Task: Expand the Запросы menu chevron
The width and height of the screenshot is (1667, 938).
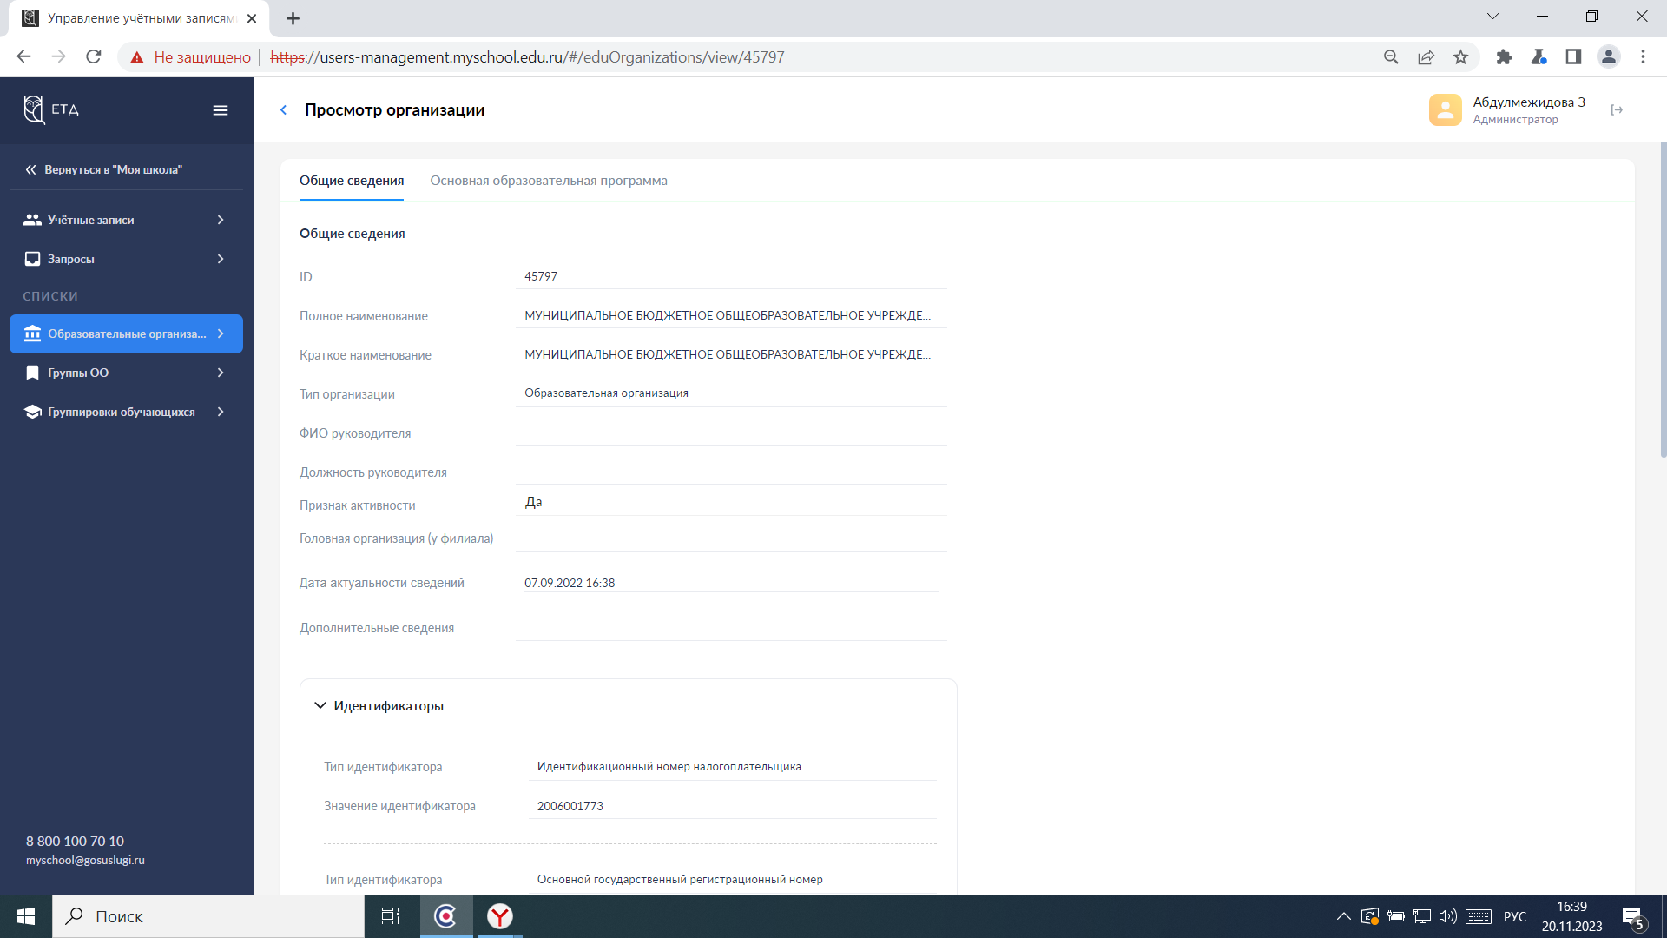Action: [221, 259]
